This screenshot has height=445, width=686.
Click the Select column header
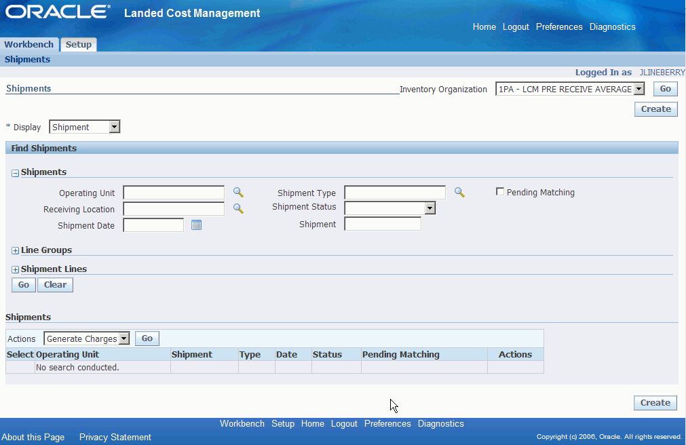20,354
